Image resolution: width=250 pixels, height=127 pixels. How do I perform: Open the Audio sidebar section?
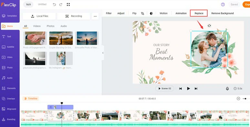point(7,78)
